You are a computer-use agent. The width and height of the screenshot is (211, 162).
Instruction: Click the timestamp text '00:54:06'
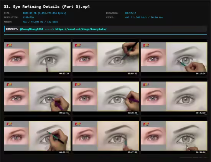(x=201, y=152)
